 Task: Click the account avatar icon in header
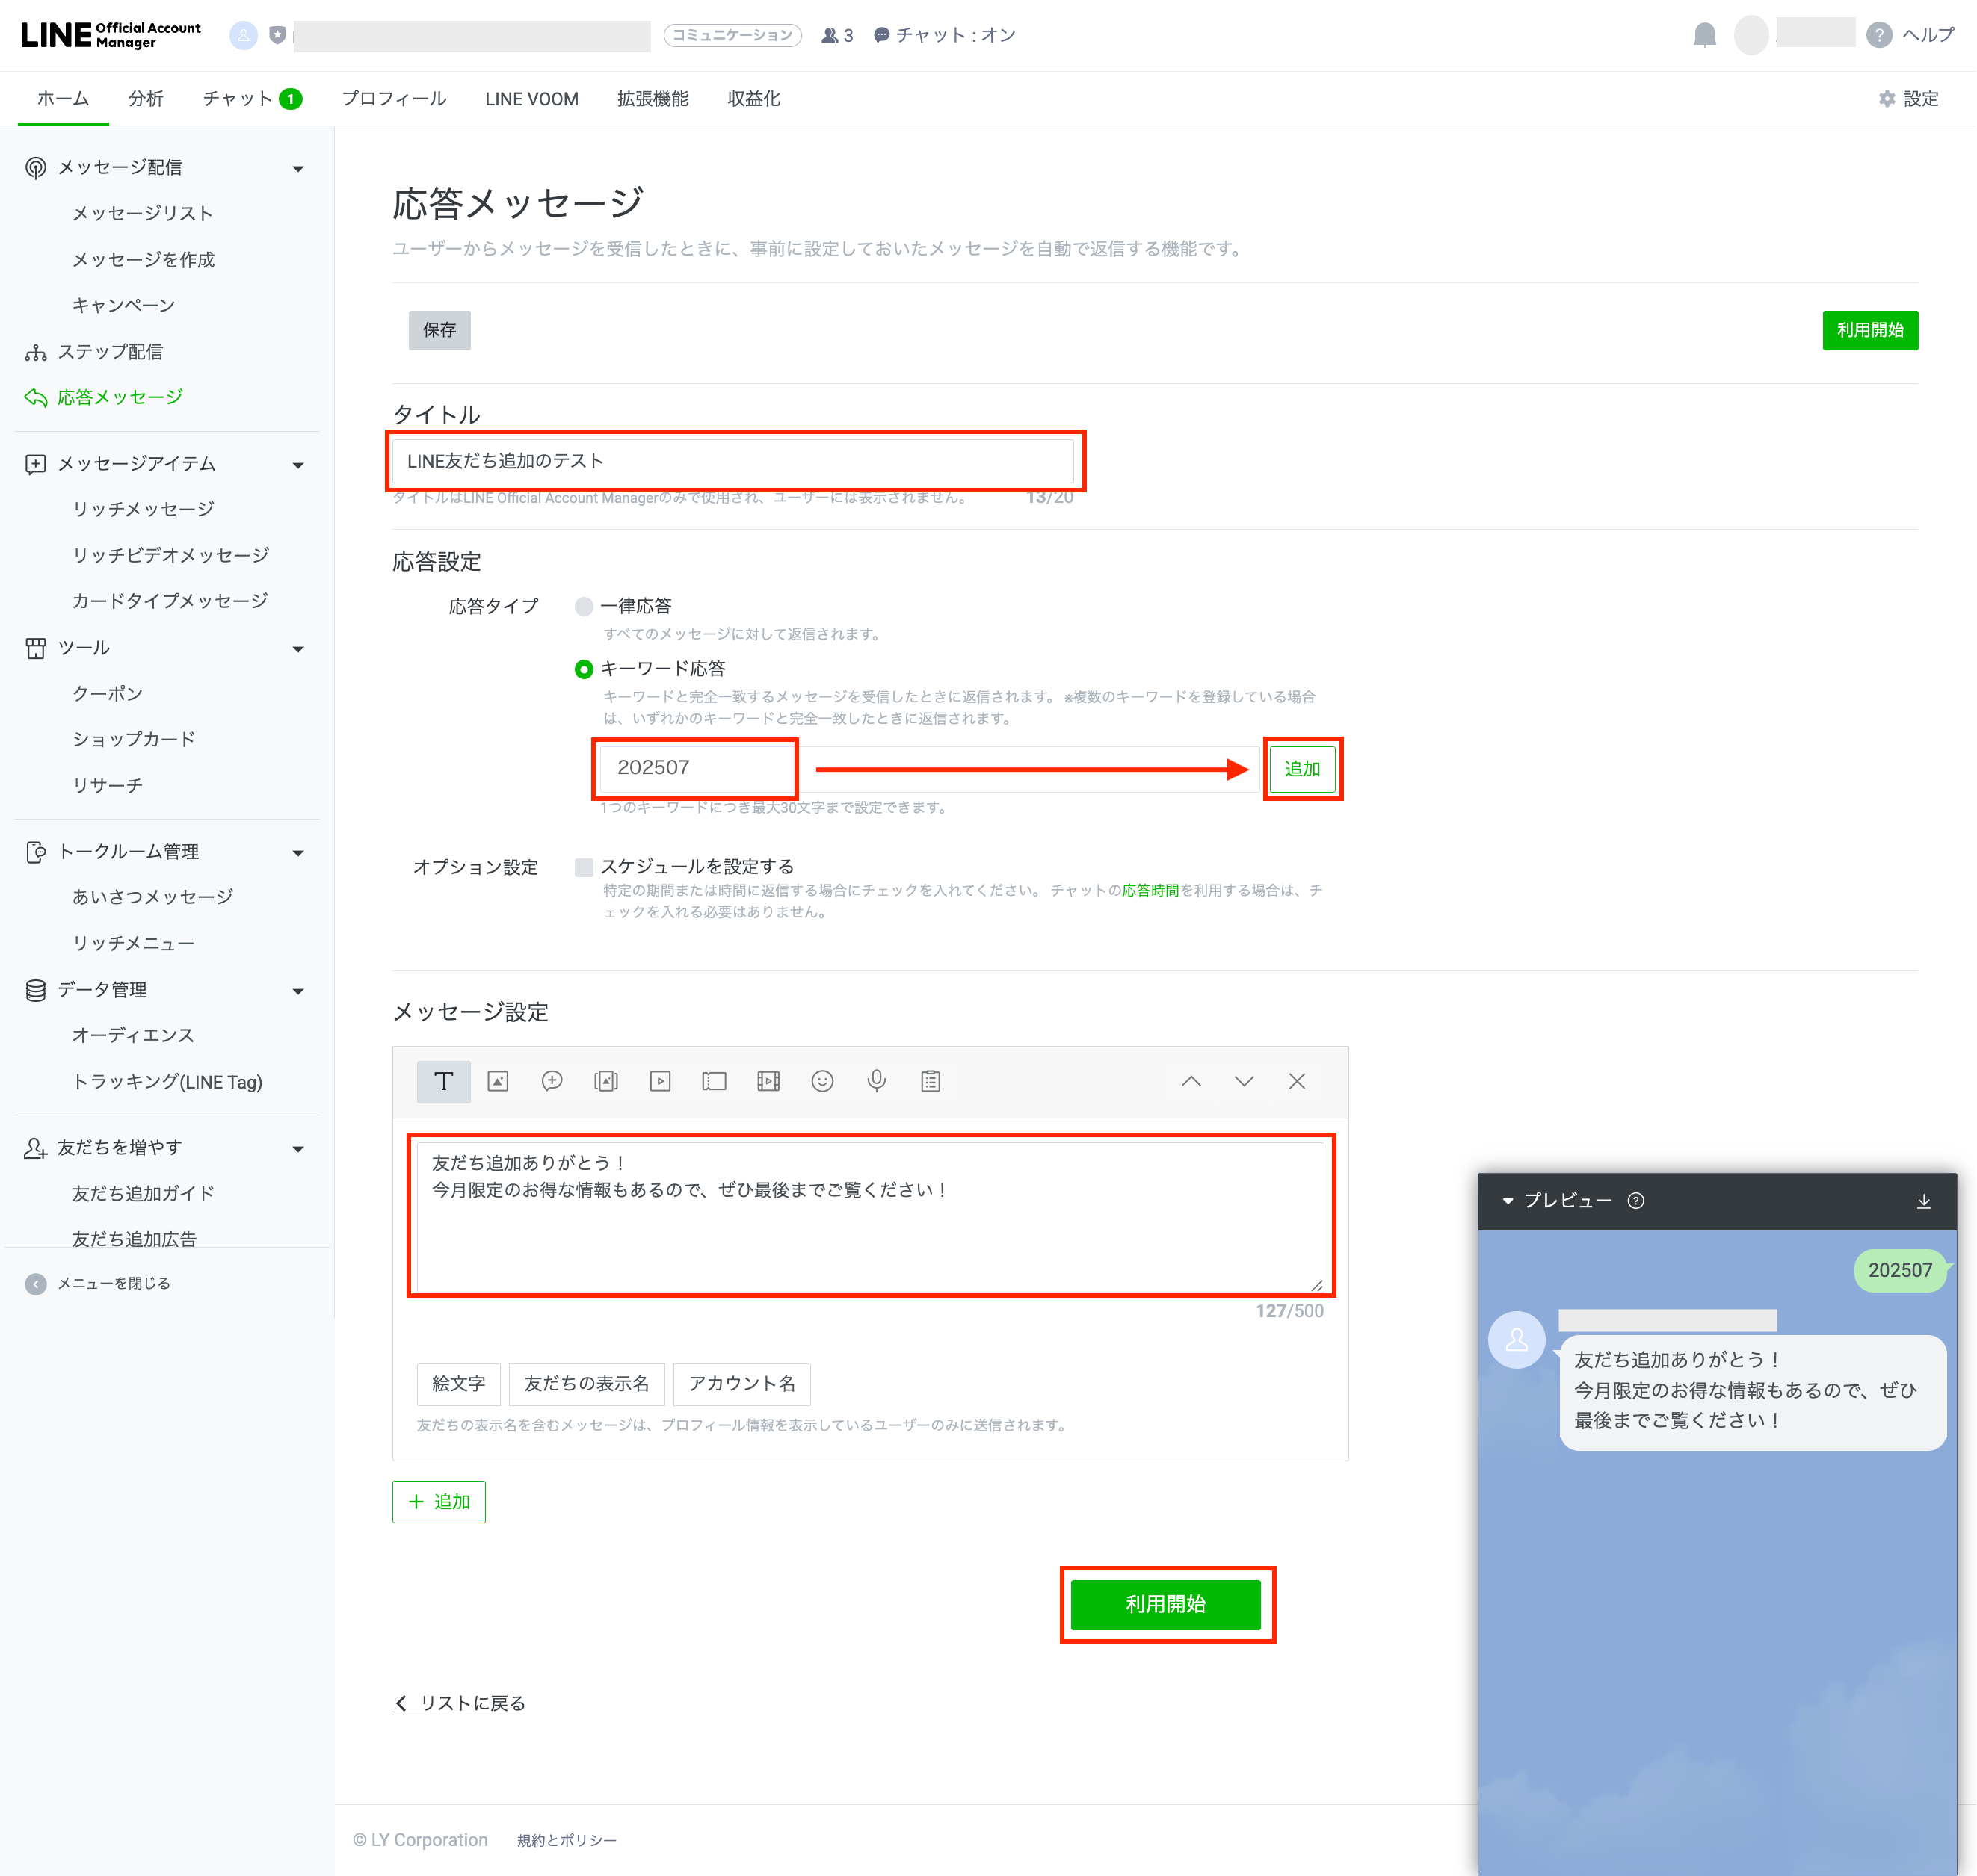(243, 35)
